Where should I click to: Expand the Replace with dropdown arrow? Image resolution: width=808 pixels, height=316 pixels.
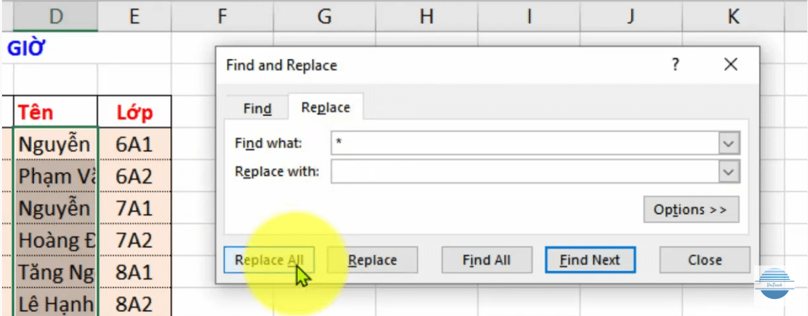click(x=729, y=171)
